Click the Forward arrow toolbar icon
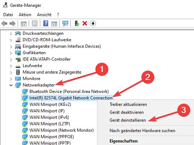The width and height of the screenshot is (194, 145). tap(13, 23)
